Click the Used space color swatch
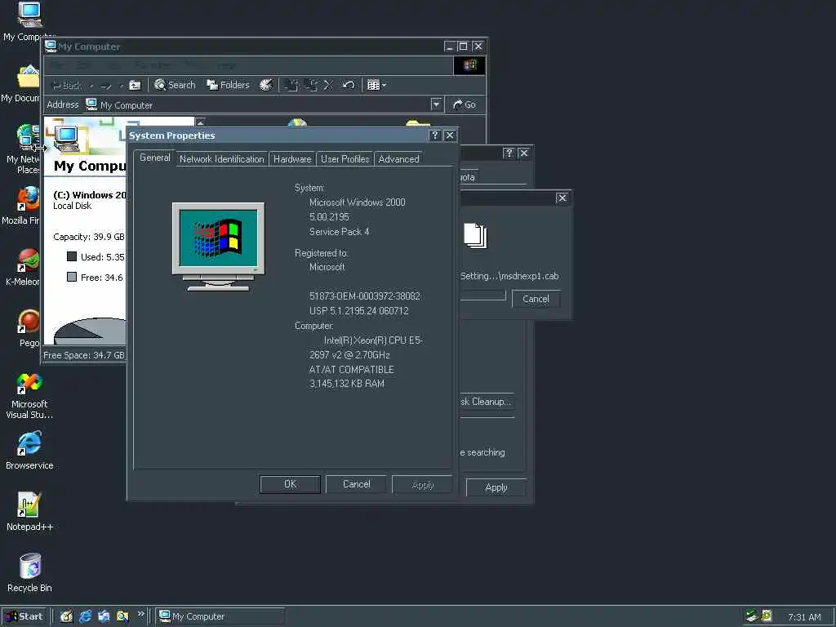The height and width of the screenshot is (627, 836). pyautogui.click(x=72, y=256)
